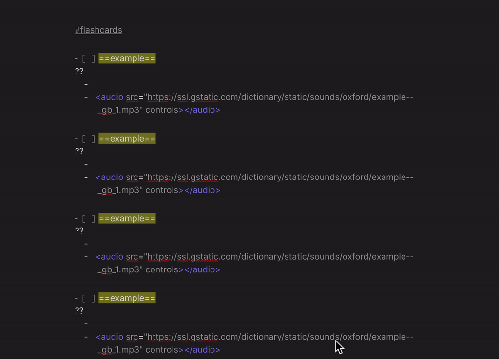Viewport: 499px width, 359px height.
Task: Click the ?? line under the first example
Action: [x=79, y=71]
